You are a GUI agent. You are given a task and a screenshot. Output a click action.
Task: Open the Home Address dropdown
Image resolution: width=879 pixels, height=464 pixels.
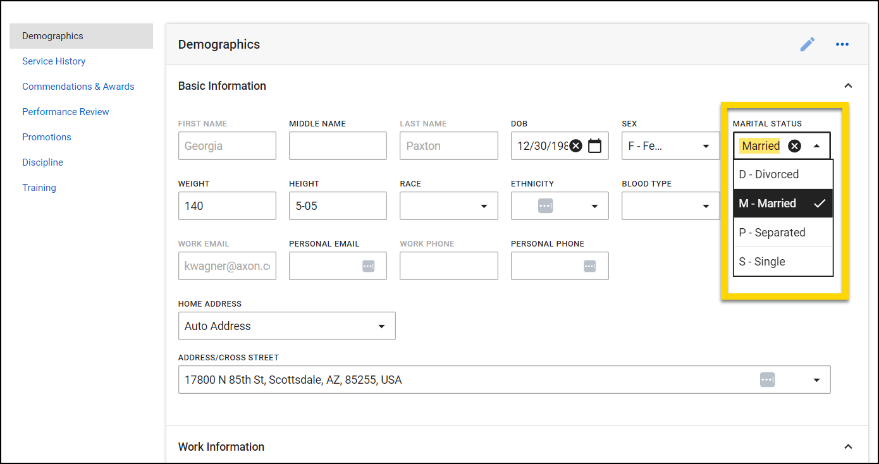pos(381,326)
